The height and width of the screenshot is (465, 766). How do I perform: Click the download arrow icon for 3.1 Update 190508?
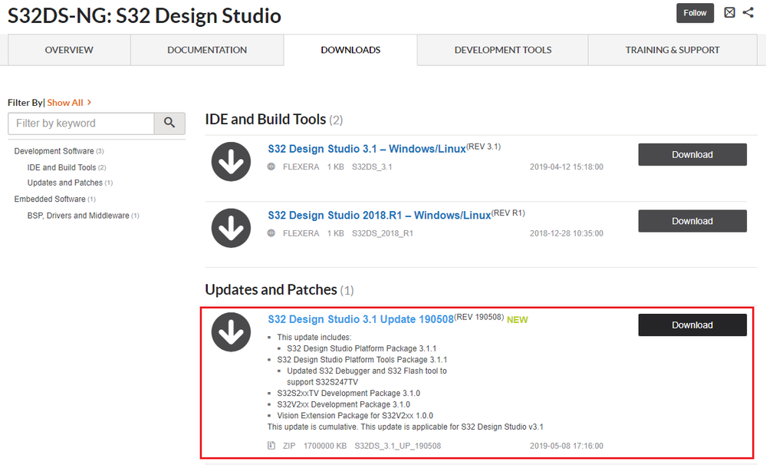(x=231, y=332)
